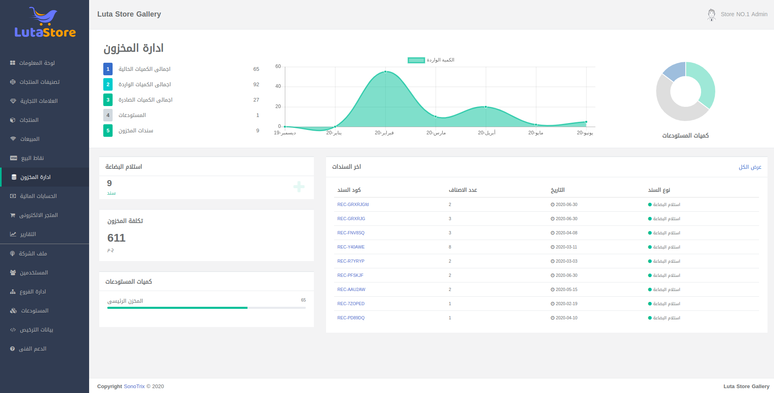Open document REC-FNV8SQ
Viewport: 774px width, 393px height.
[x=351, y=233]
